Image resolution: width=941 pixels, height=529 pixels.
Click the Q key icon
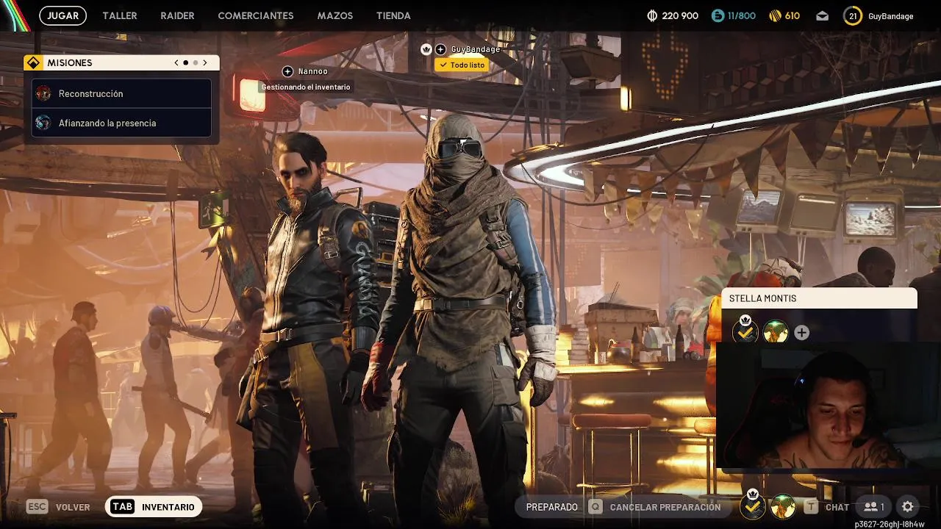pyautogui.click(x=595, y=507)
